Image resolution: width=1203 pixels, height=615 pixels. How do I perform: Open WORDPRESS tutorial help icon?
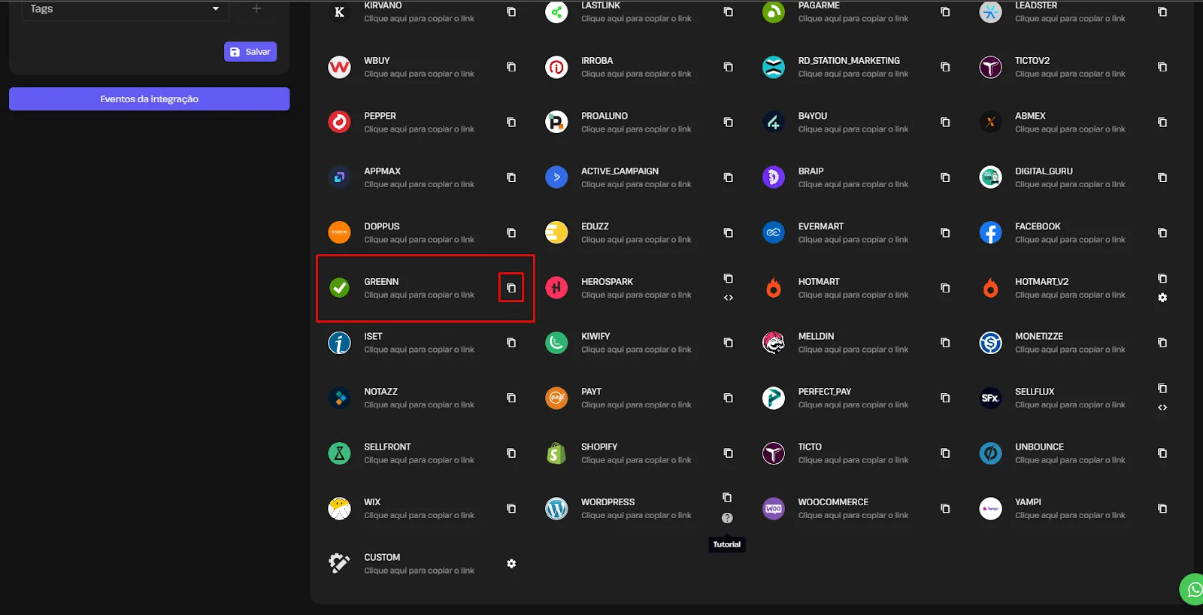point(727,518)
